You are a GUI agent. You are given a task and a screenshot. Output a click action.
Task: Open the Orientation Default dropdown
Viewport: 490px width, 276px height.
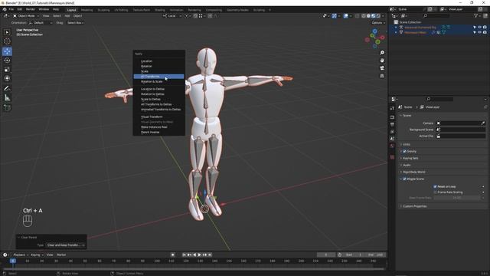pos(41,23)
